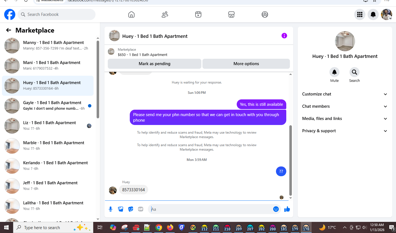This screenshot has width=396, height=233.
Task: Click Mark as pending button
Action: click(x=155, y=64)
